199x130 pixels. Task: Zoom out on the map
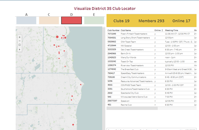point(19,41)
